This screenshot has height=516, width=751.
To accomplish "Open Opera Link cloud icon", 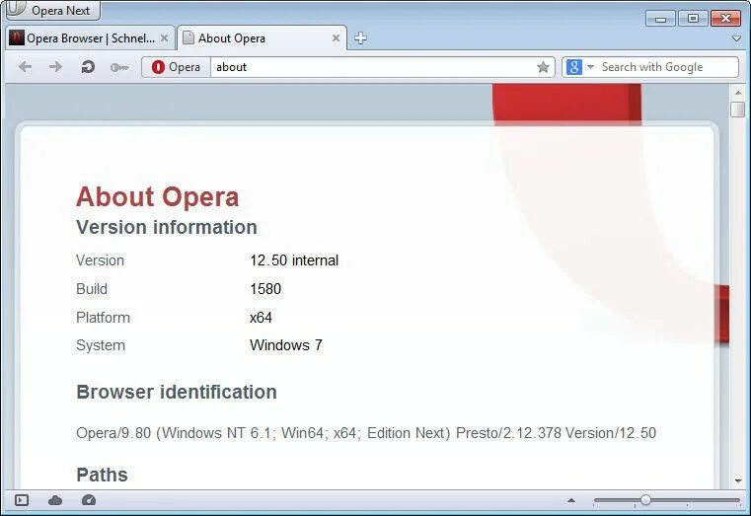I will tap(55, 500).
